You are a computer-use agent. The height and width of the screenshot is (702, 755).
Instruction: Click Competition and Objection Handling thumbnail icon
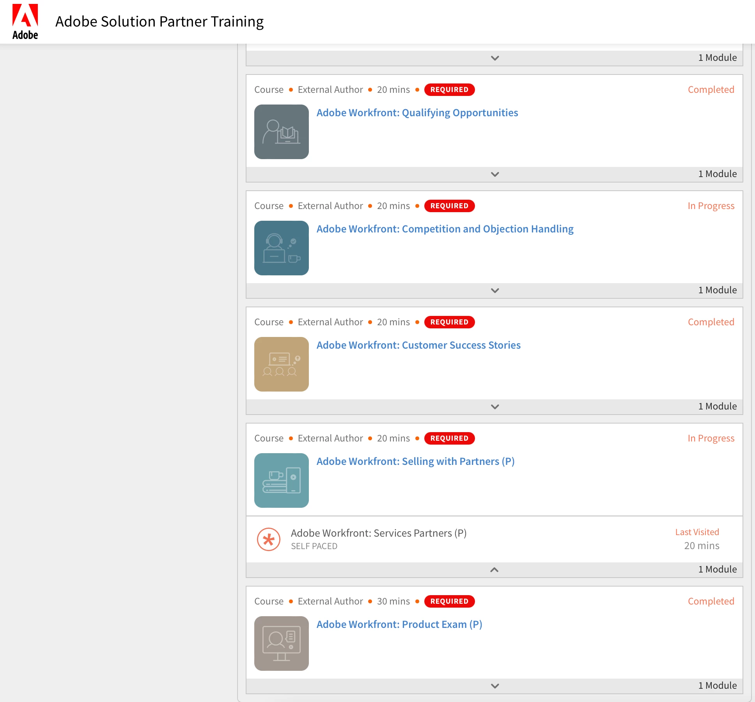[x=281, y=248]
